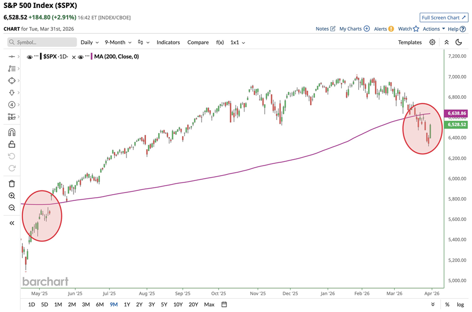Hide the $SPX price series via its eye icon
Screen dimensions: 472x312
(x=30, y=57)
